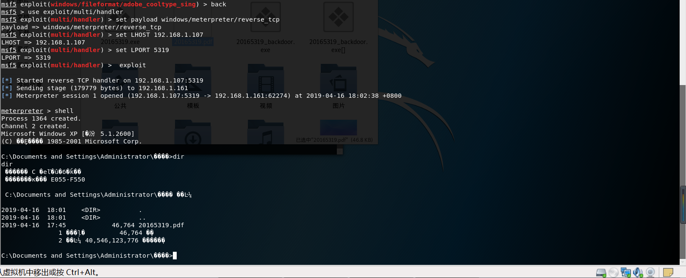686x278 pixels.
Task: Click 'Sending stage (179779 bytes)' line
Action: (94, 88)
